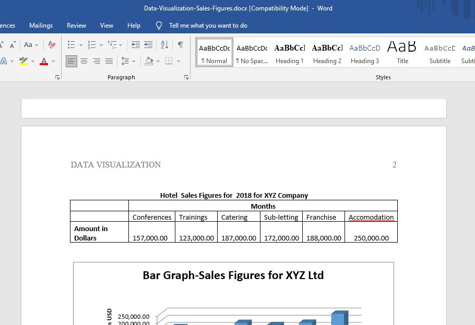Click the 'Months' table header cell
Viewport: 475px width, 325px height.
point(263,206)
